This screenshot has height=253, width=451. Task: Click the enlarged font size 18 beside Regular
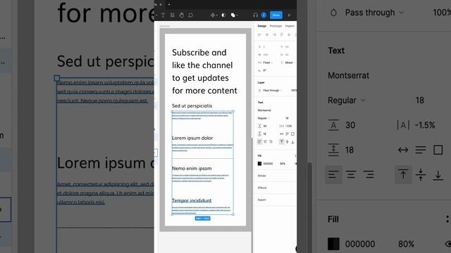coord(420,100)
